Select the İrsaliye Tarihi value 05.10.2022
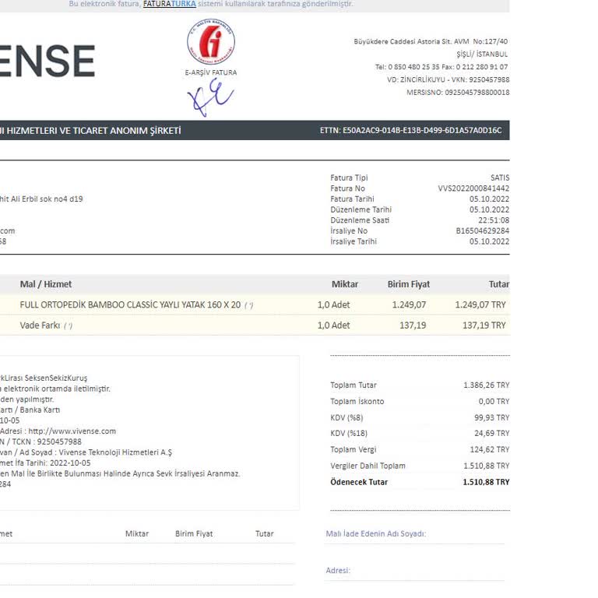598x598 pixels. [489, 241]
